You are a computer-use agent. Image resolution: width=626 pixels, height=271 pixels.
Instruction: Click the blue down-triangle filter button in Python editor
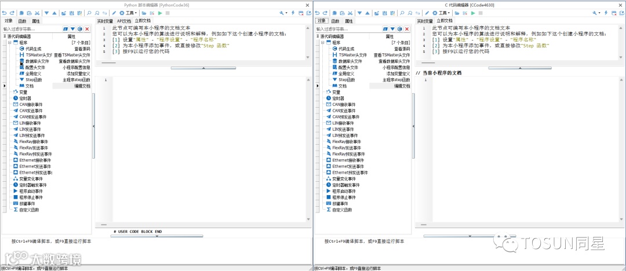tap(72, 29)
